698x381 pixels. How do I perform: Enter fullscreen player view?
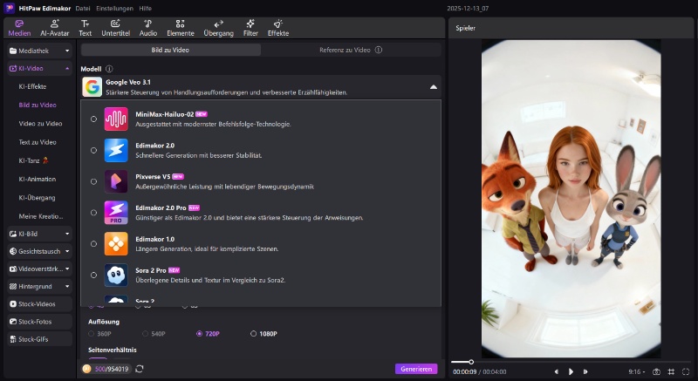tap(686, 371)
